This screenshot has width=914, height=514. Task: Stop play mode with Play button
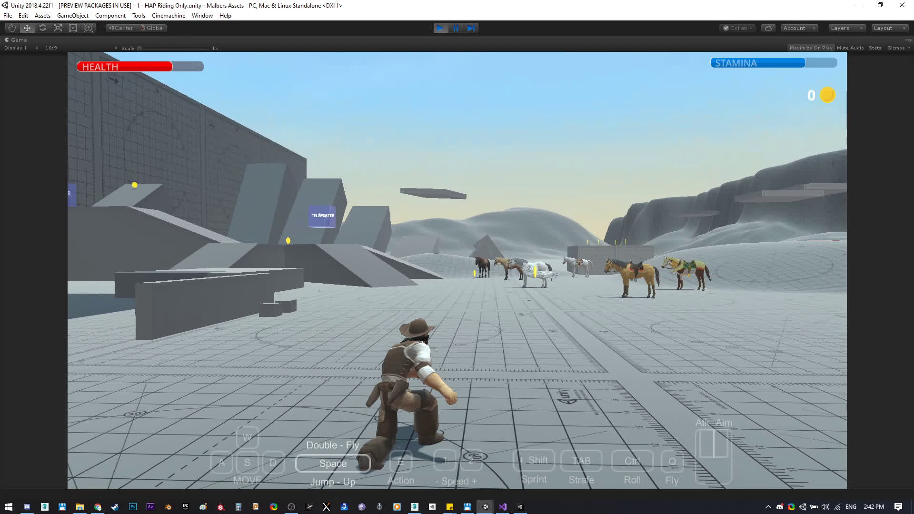click(440, 28)
